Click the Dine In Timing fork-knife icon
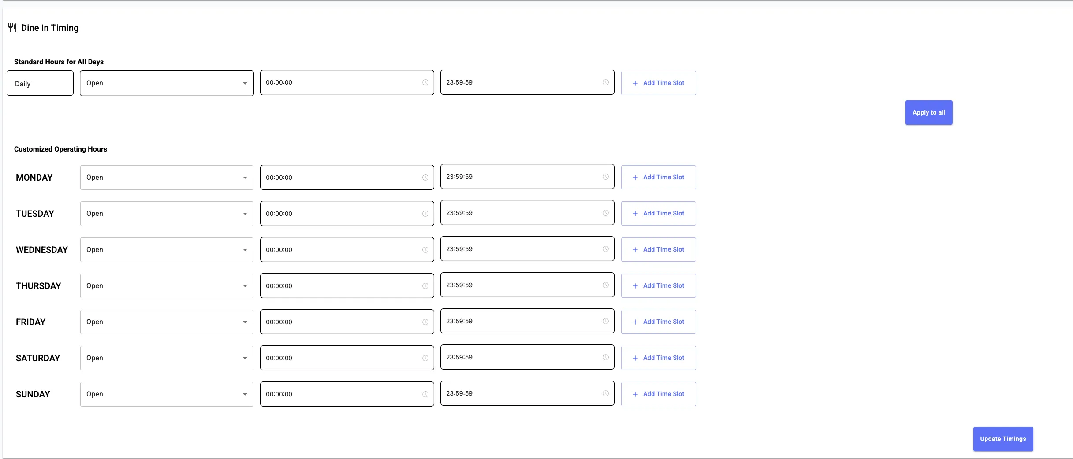This screenshot has width=1073, height=459. (x=12, y=28)
